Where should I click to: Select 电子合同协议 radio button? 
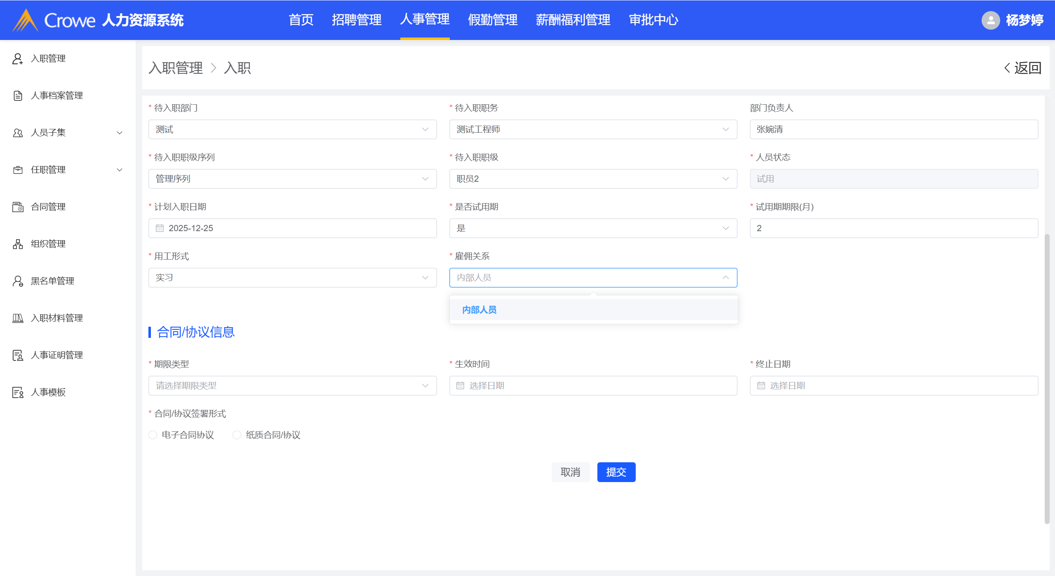click(x=153, y=435)
